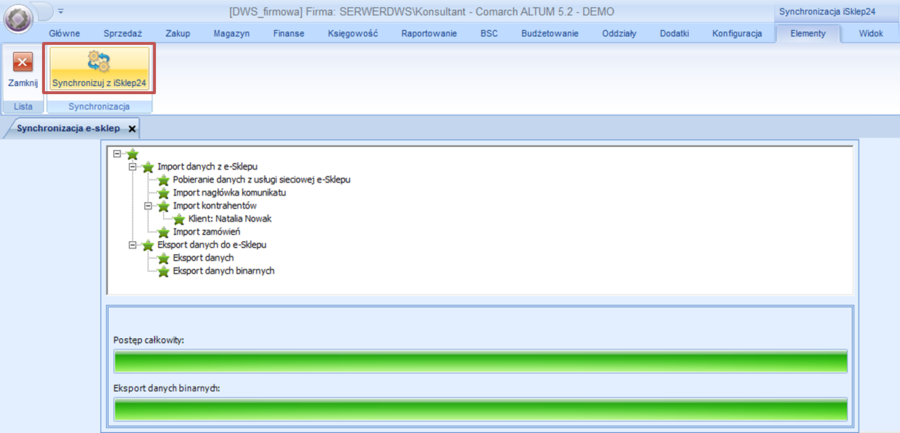Open the Budżetowanie ribbon tab
The height and width of the screenshot is (433, 900).
(x=550, y=33)
